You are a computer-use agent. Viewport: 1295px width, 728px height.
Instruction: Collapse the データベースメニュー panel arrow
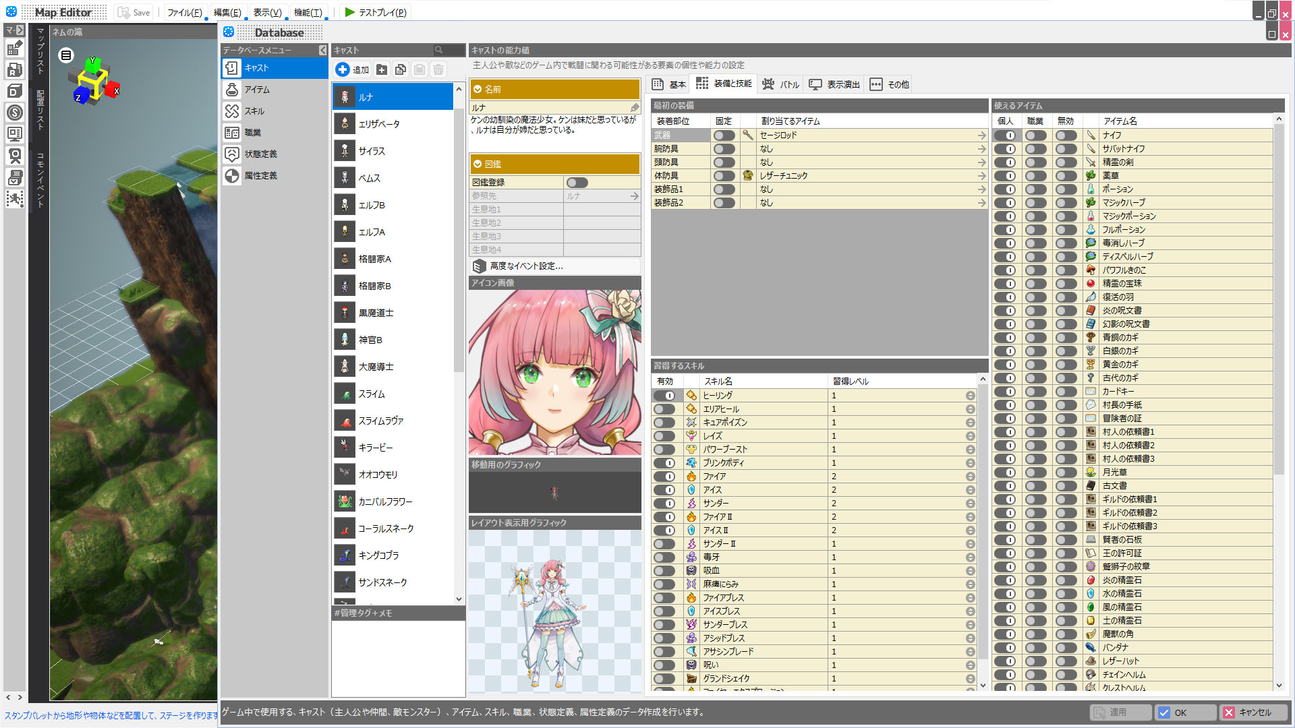[322, 50]
